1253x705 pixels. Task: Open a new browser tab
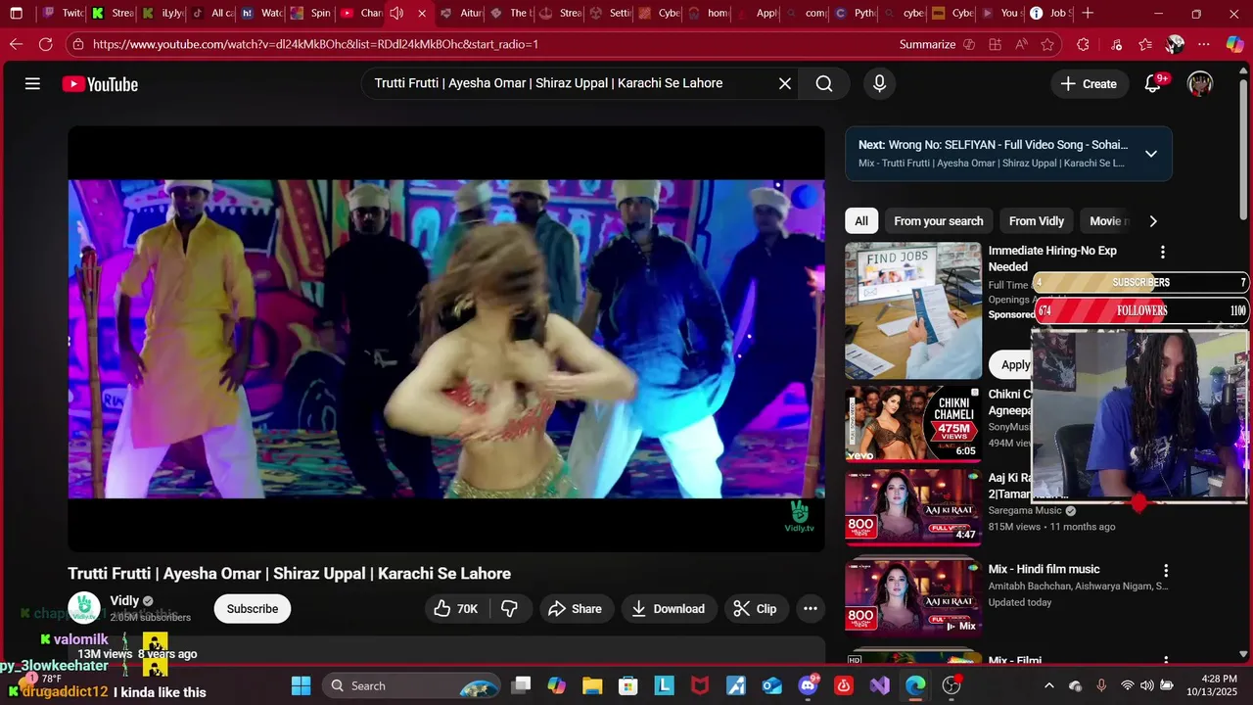pyautogui.click(x=1088, y=14)
